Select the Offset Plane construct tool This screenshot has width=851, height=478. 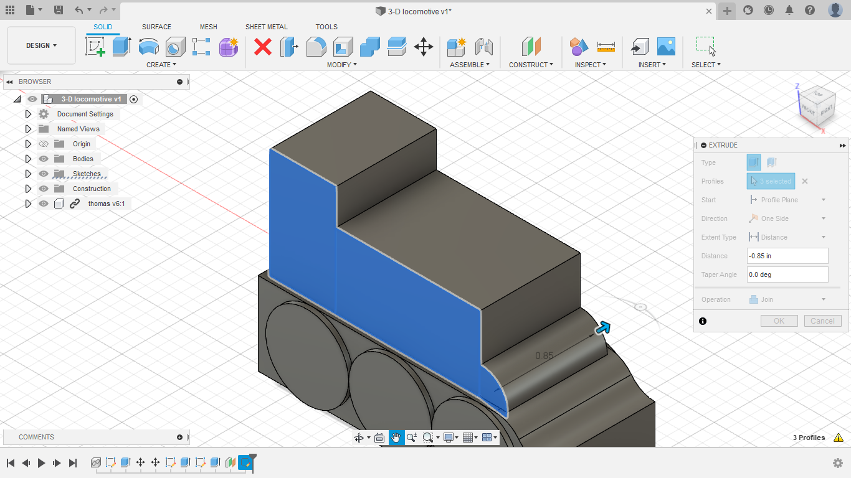point(531,47)
